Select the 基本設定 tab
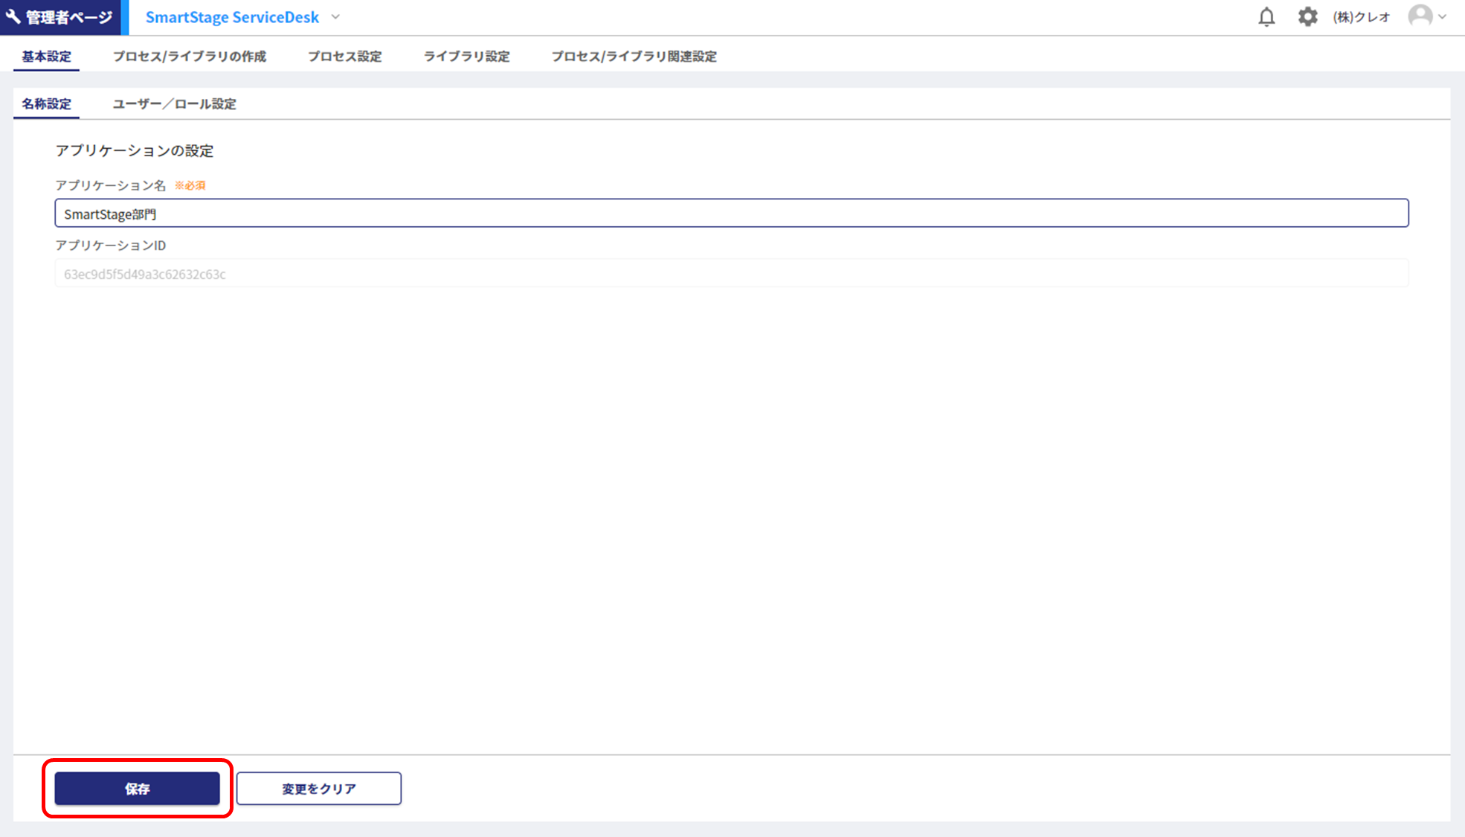This screenshot has width=1465, height=837. pos(46,57)
